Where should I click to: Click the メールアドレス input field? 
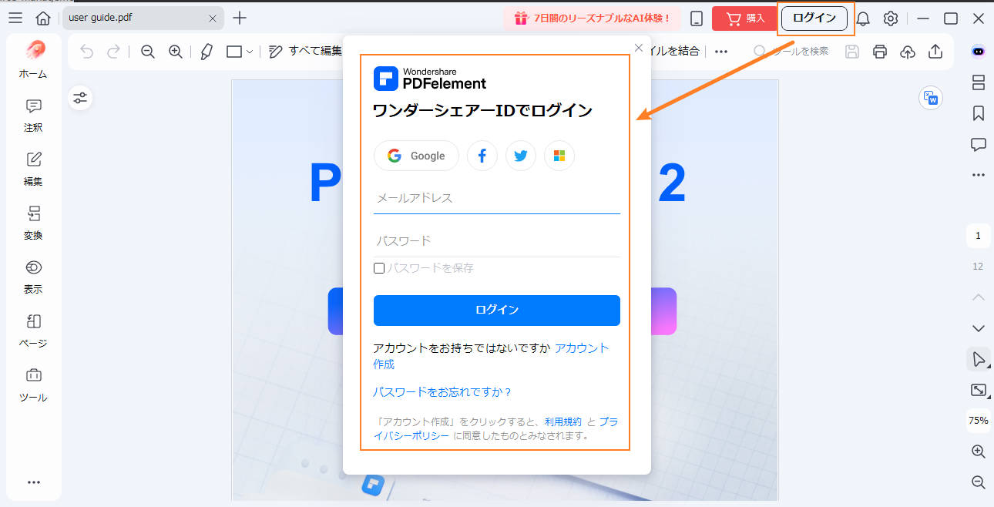click(496, 198)
